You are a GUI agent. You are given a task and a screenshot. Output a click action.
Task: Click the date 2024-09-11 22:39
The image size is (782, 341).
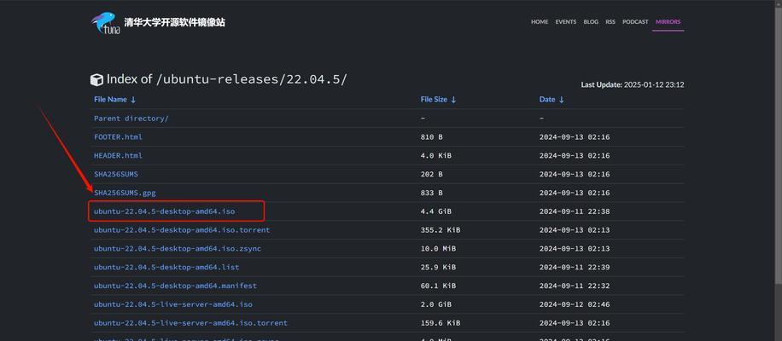575,268
